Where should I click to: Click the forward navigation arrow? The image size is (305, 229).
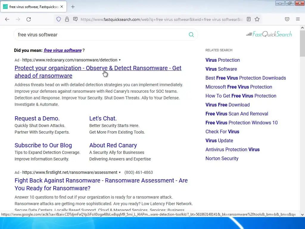point(18,19)
